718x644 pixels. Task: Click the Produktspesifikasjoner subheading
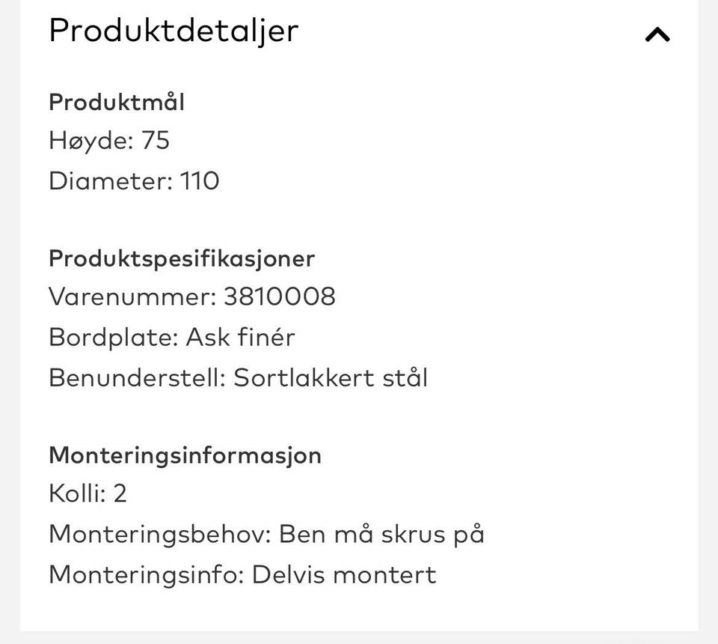tap(182, 258)
